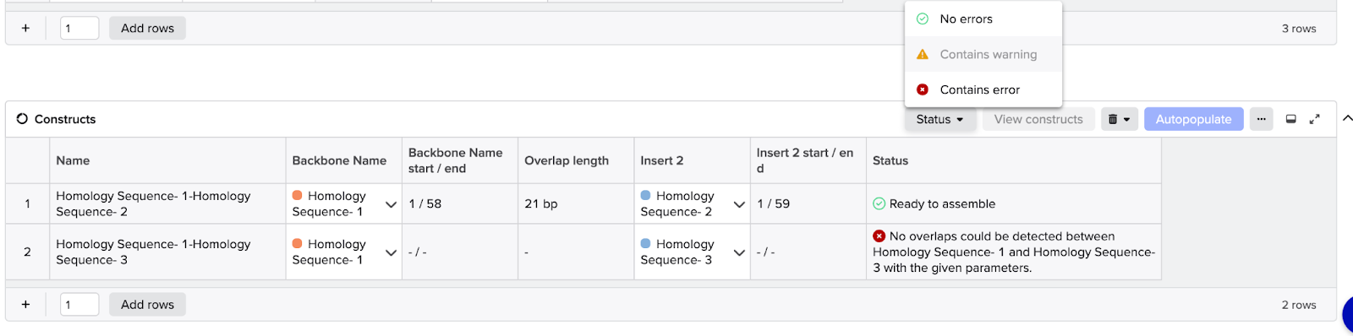1353x336 pixels.
Task: Click the Constructs refresh circle icon
Action: point(22,119)
